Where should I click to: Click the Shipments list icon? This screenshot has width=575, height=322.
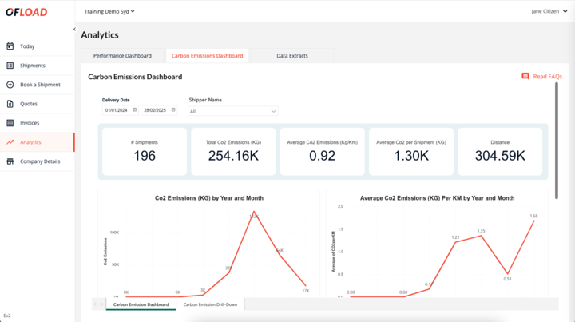coord(10,66)
